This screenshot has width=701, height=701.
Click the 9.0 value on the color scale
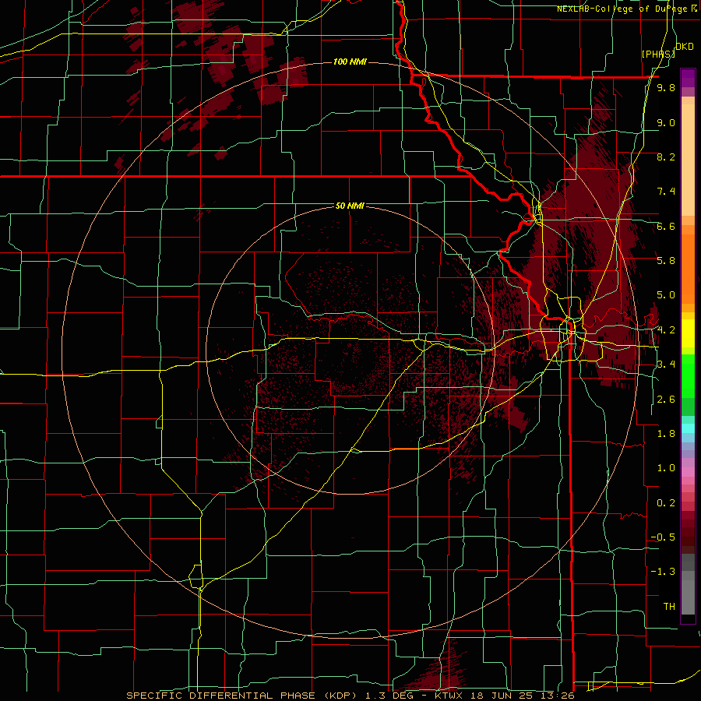(666, 122)
